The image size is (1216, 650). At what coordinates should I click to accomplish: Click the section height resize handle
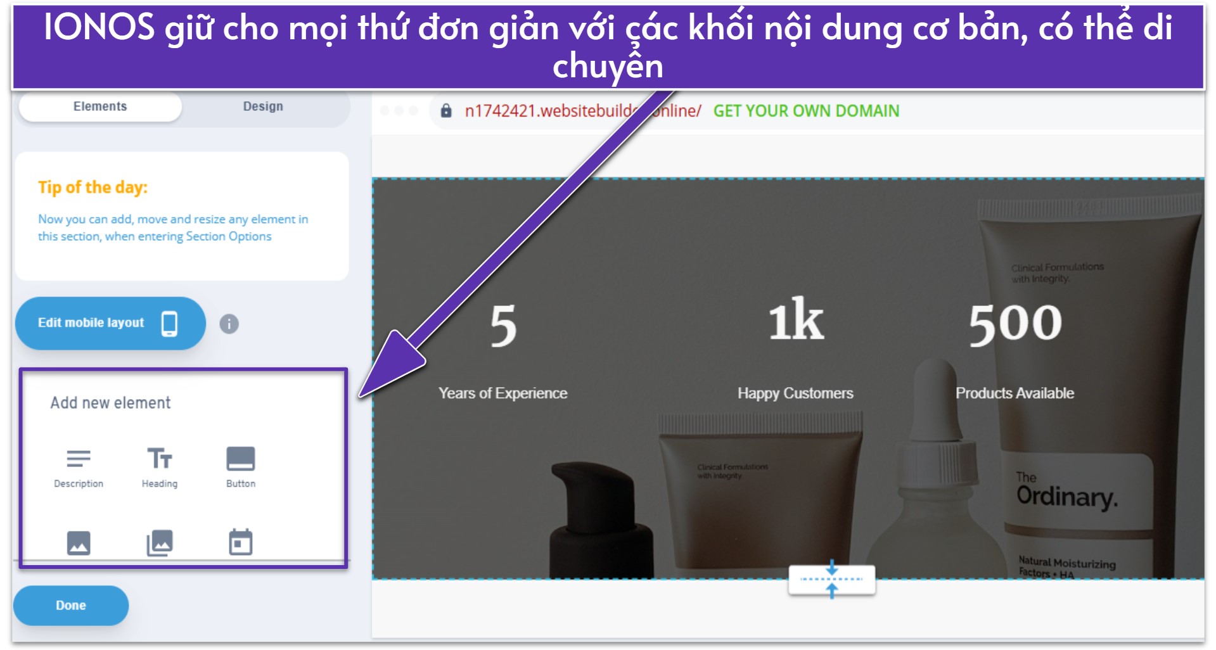coord(831,579)
